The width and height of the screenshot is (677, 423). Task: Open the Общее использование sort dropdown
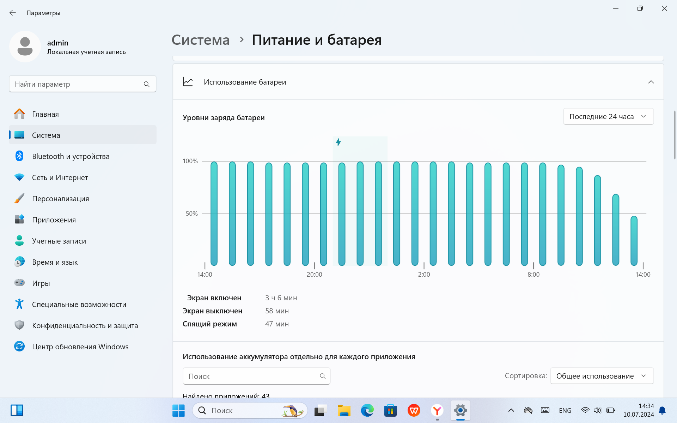602,376
